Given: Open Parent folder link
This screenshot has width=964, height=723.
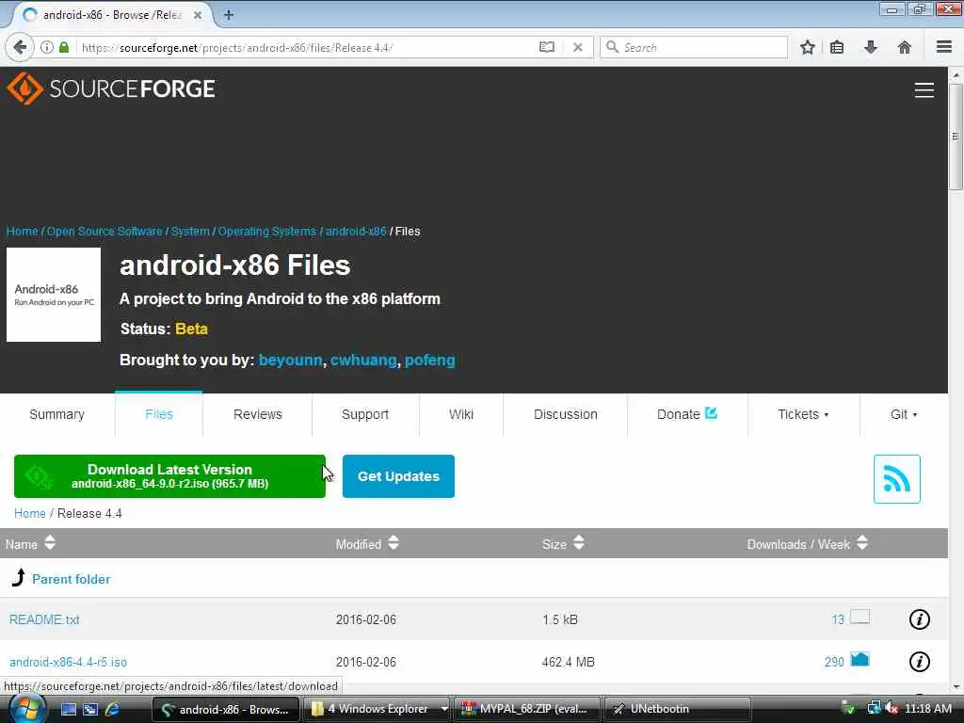Looking at the screenshot, I should [71, 579].
